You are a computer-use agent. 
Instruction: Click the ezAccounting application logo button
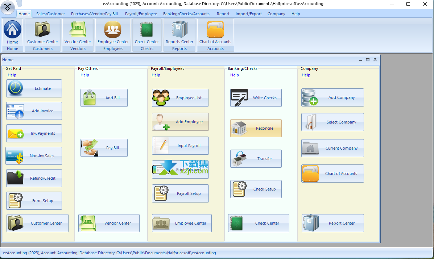8,7
